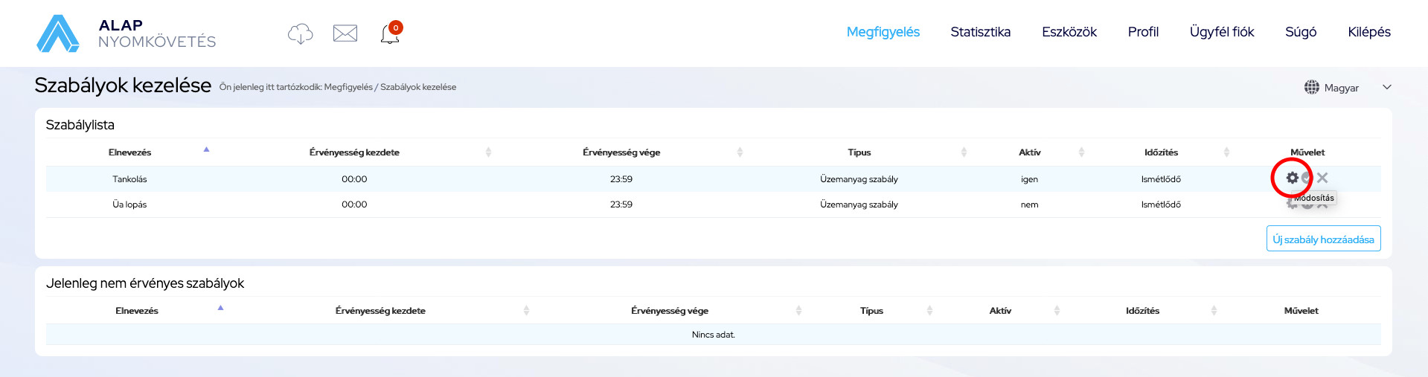The width and height of the screenshot is (1428, 377).
Task: Sort invalid rules by Érvényesség vége
Action: pyautogui.click(x=669, y=311)
